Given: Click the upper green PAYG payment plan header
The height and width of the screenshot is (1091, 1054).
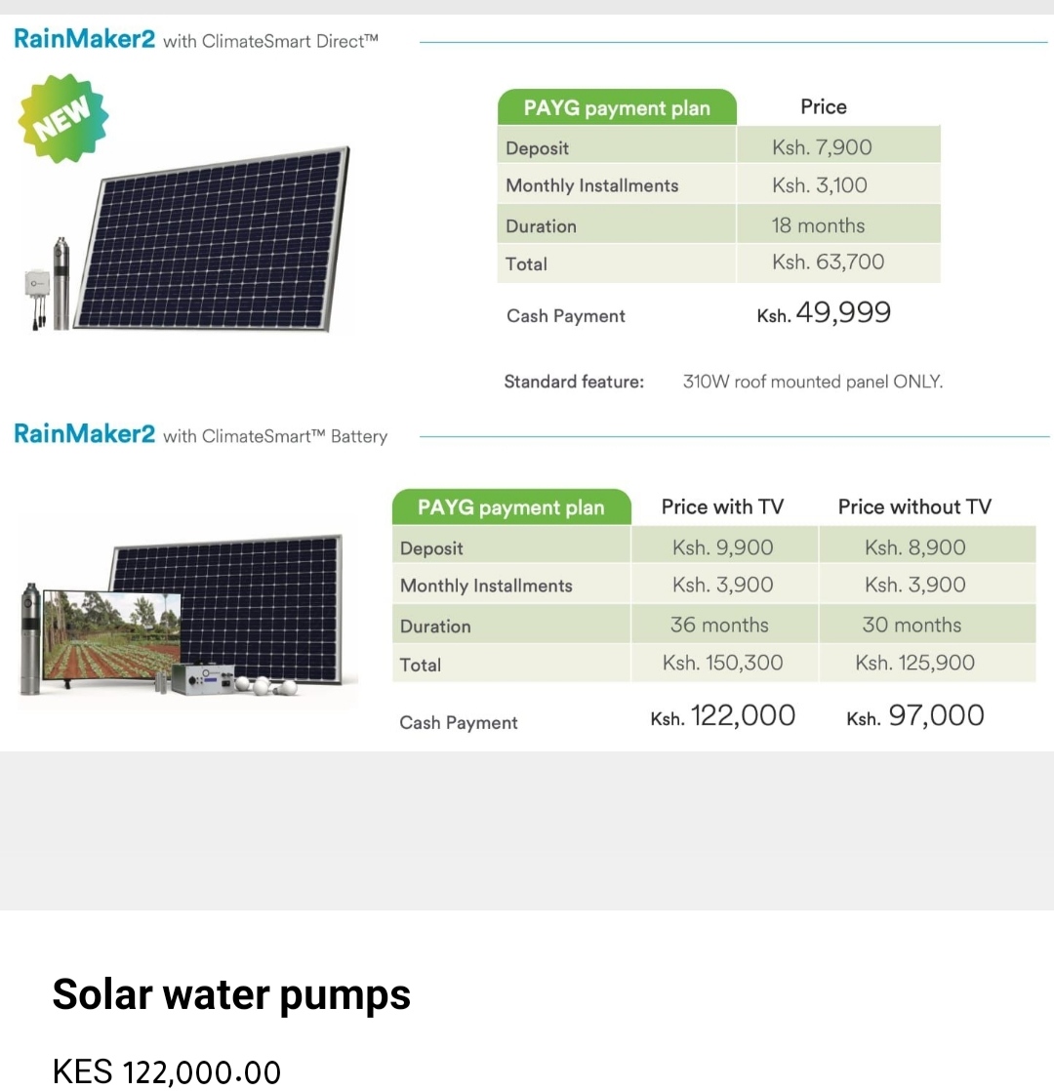Looking at the screenshot, I should [x=617, y=108].
